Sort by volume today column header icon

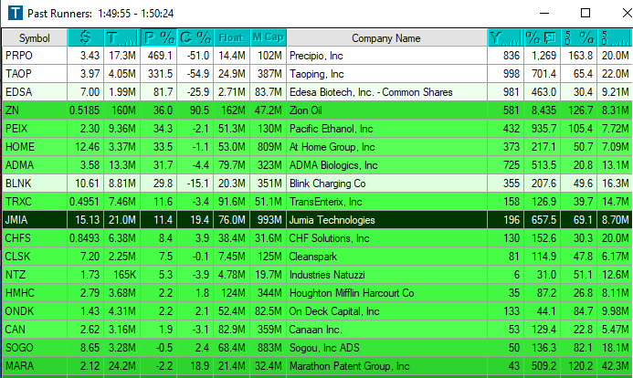121,37
